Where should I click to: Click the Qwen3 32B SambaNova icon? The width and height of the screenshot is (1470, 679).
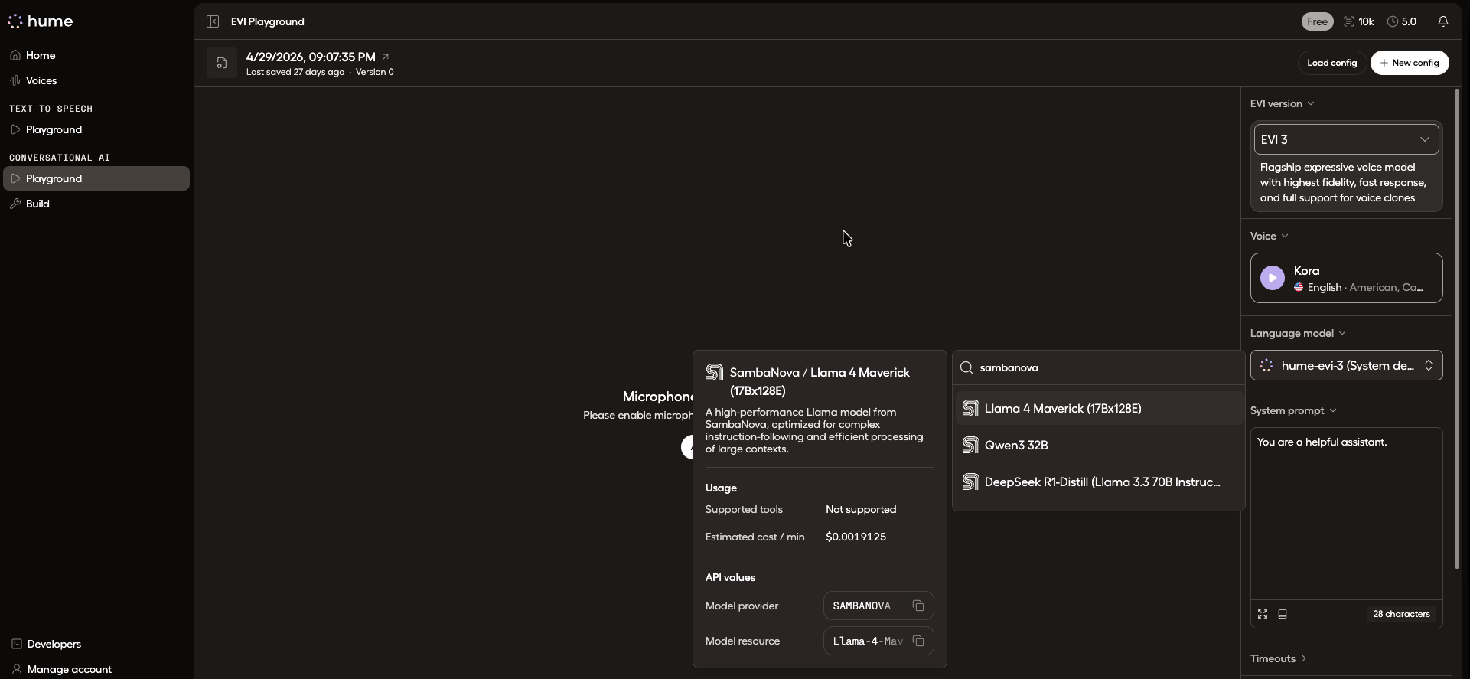pos(970,445)
